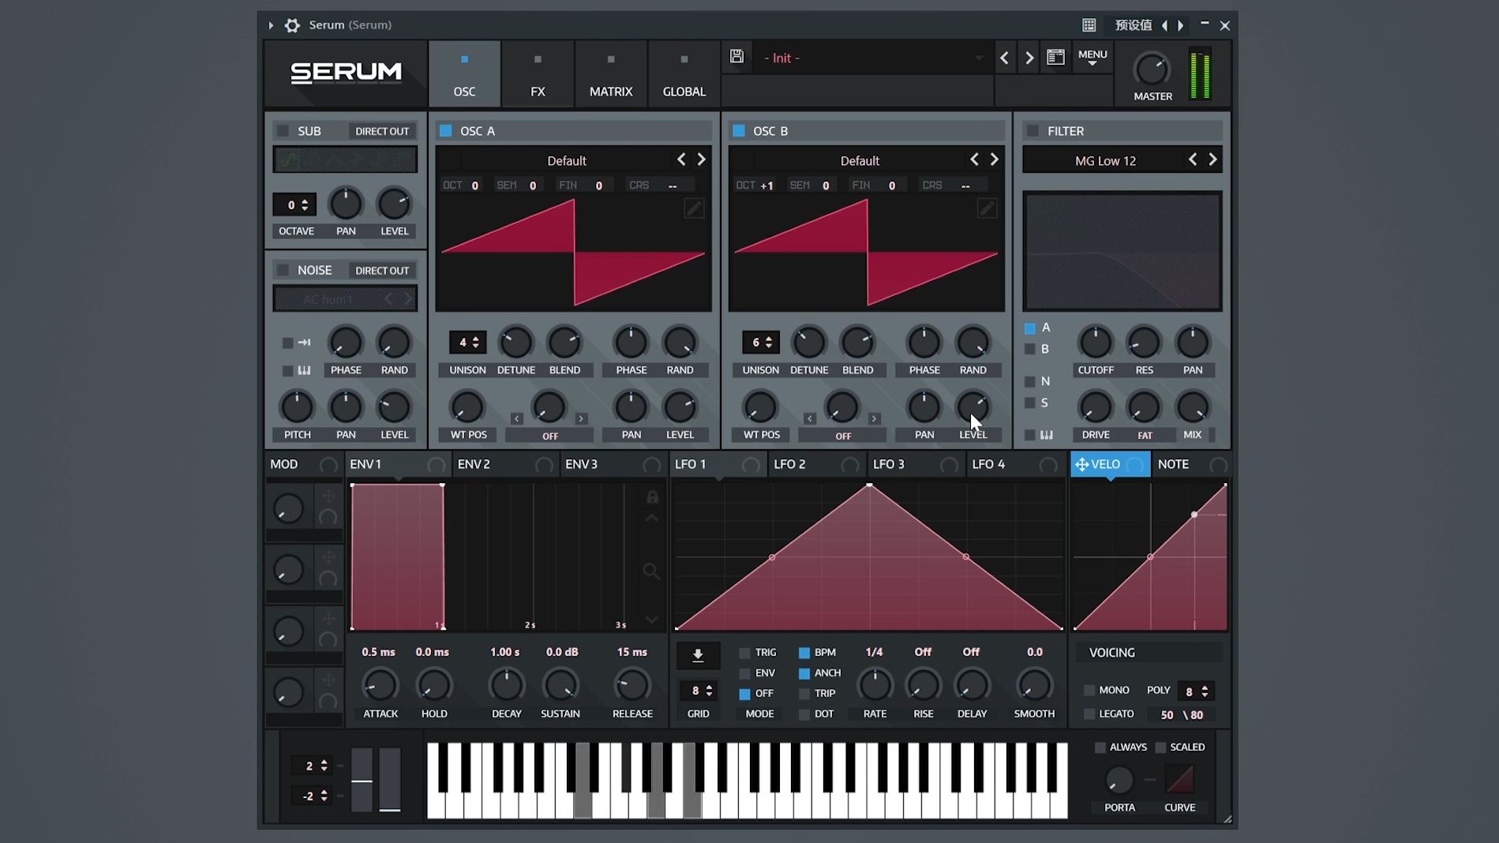Screen dimensions: 1499x843
Task: Click the FL preset next arrow in title bar
Action: tap(1181, 25)
